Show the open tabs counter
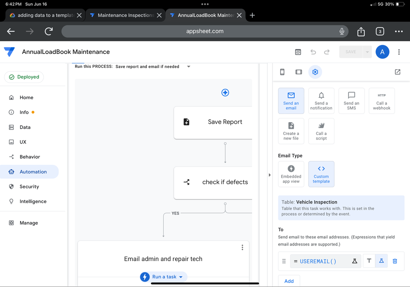This screenshot has height=287, width=410. [380, 31]
